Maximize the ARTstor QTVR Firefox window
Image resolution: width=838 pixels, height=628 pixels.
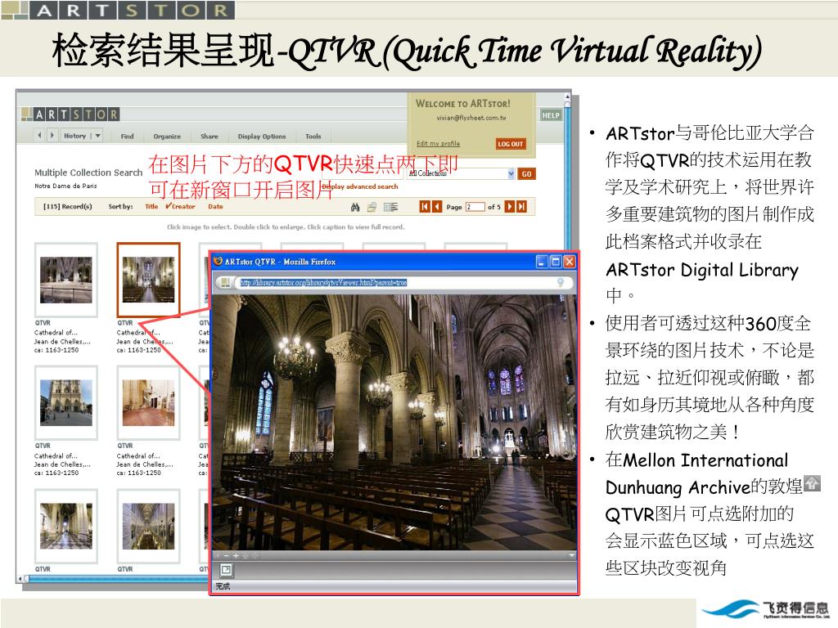[x=556, y=262]
